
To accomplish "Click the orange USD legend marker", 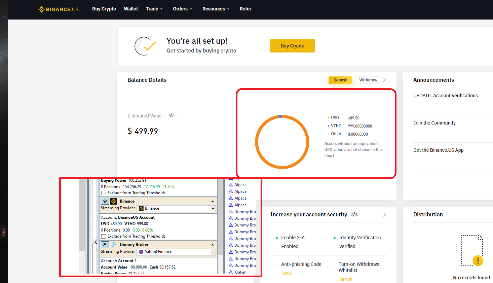I will pyautogui.click(x=329, y=118).
